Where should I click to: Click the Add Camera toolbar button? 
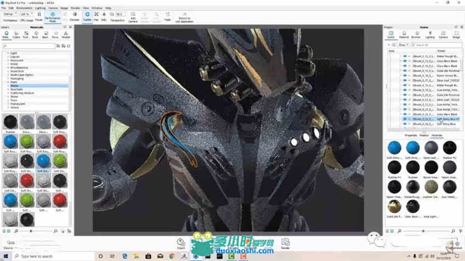point(133,17)
